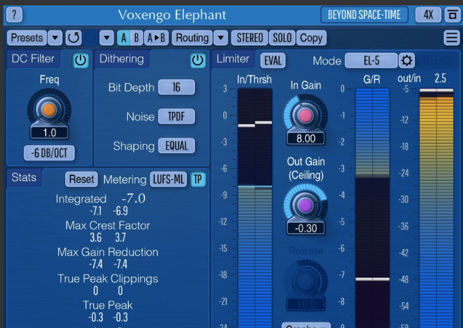Enable TP true peak metering

[198, 180]
